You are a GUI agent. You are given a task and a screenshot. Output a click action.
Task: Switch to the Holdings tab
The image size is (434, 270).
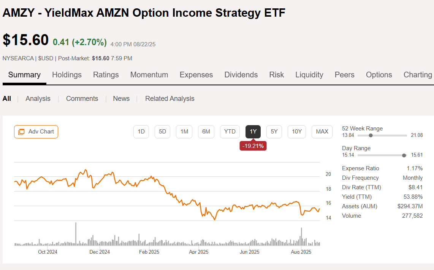click(67, 75)
